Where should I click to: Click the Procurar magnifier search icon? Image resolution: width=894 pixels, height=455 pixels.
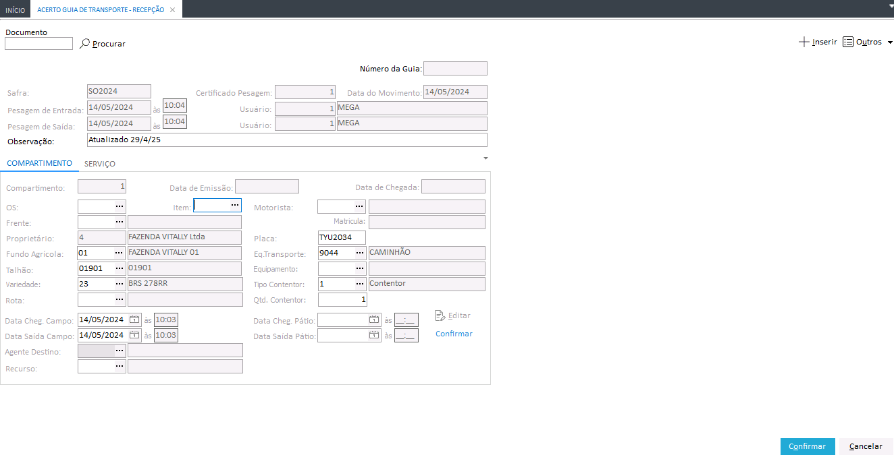(x=85, y=44)
